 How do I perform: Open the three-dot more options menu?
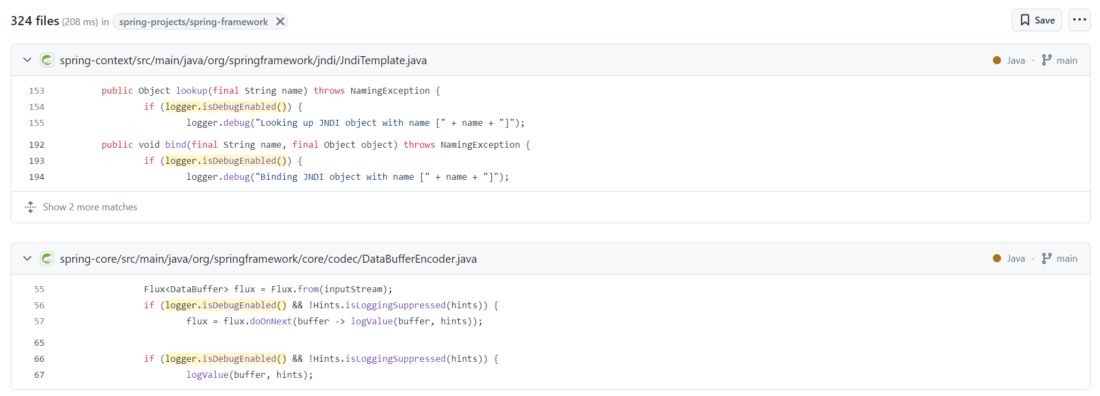coord(1079,20)
